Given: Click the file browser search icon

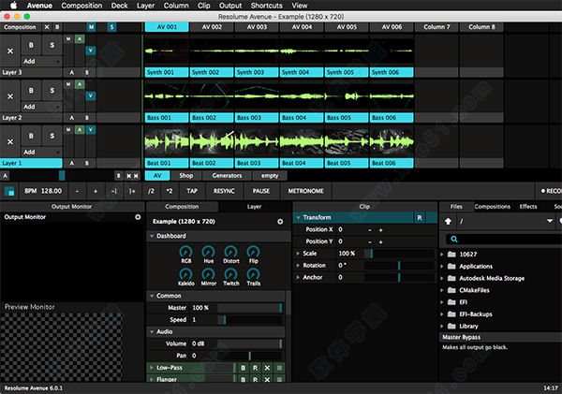Looking at the screenshot, I should [454, 240].
